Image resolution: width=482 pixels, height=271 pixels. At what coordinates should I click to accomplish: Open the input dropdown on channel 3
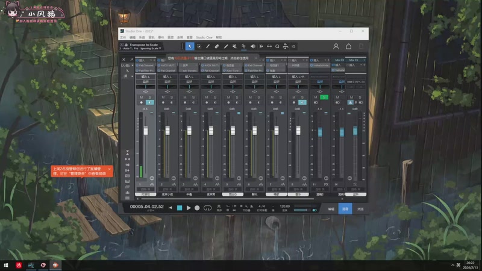point(189,77)
